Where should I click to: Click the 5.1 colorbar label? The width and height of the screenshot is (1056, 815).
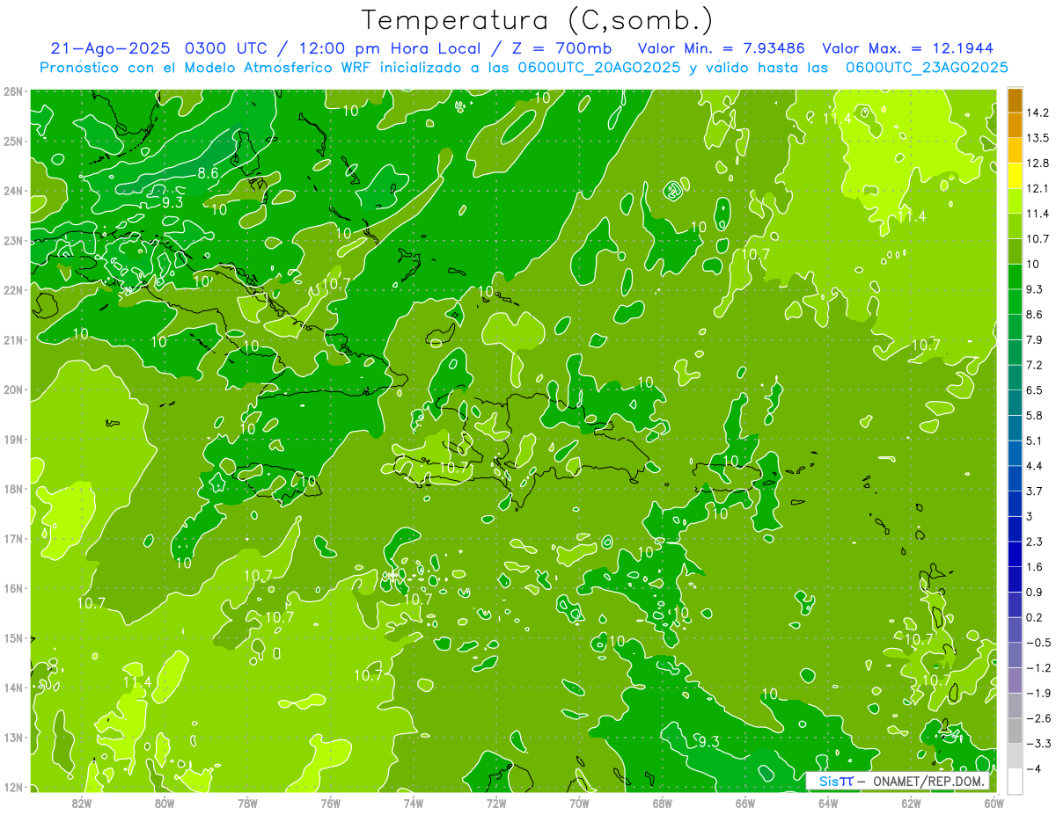point(1034,440)
